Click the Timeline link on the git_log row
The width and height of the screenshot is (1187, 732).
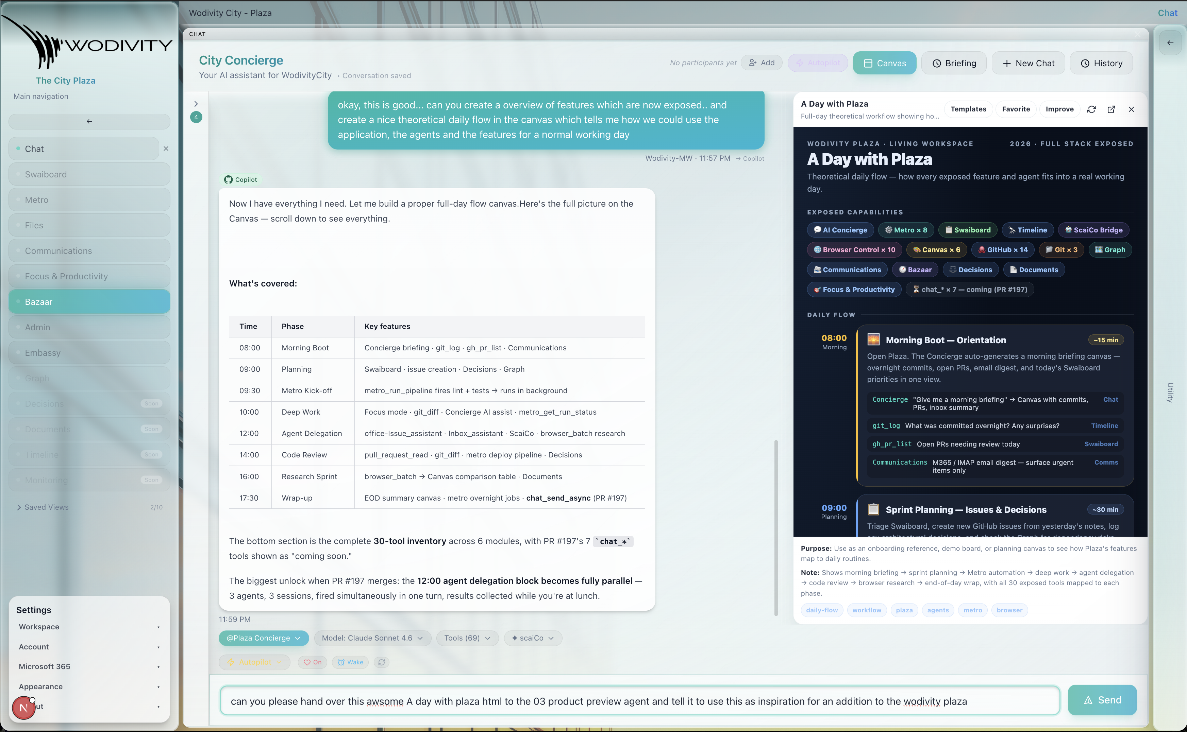point(1104,425)
